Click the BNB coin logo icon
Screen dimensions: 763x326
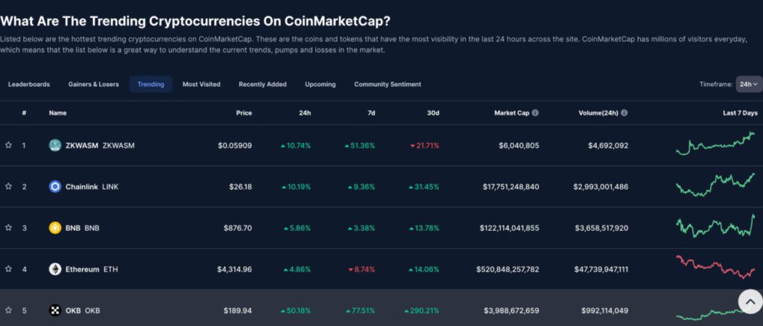click(x=54, y=228)
